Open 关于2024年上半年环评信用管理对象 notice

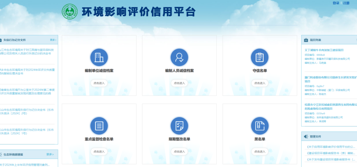click(x=24, y=165)
